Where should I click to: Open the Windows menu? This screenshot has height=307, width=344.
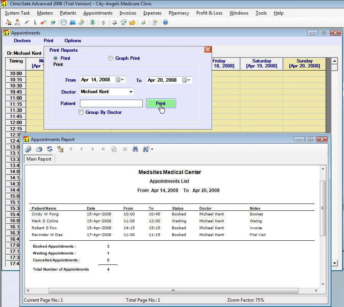tap(239, 13)
